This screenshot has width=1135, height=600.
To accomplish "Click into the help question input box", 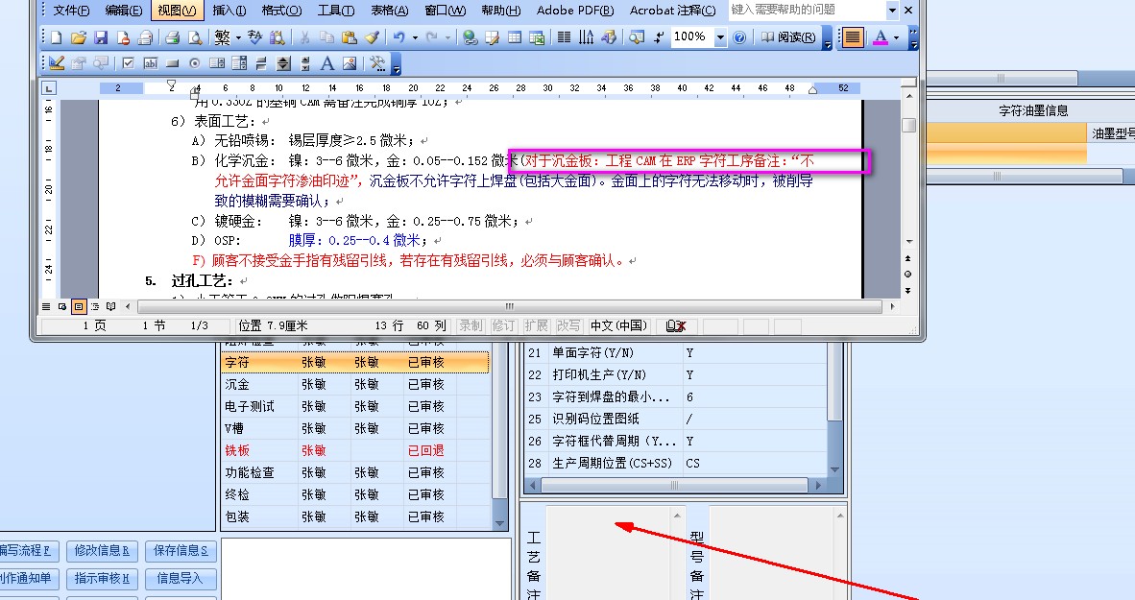I will click(x=807, y=11).
